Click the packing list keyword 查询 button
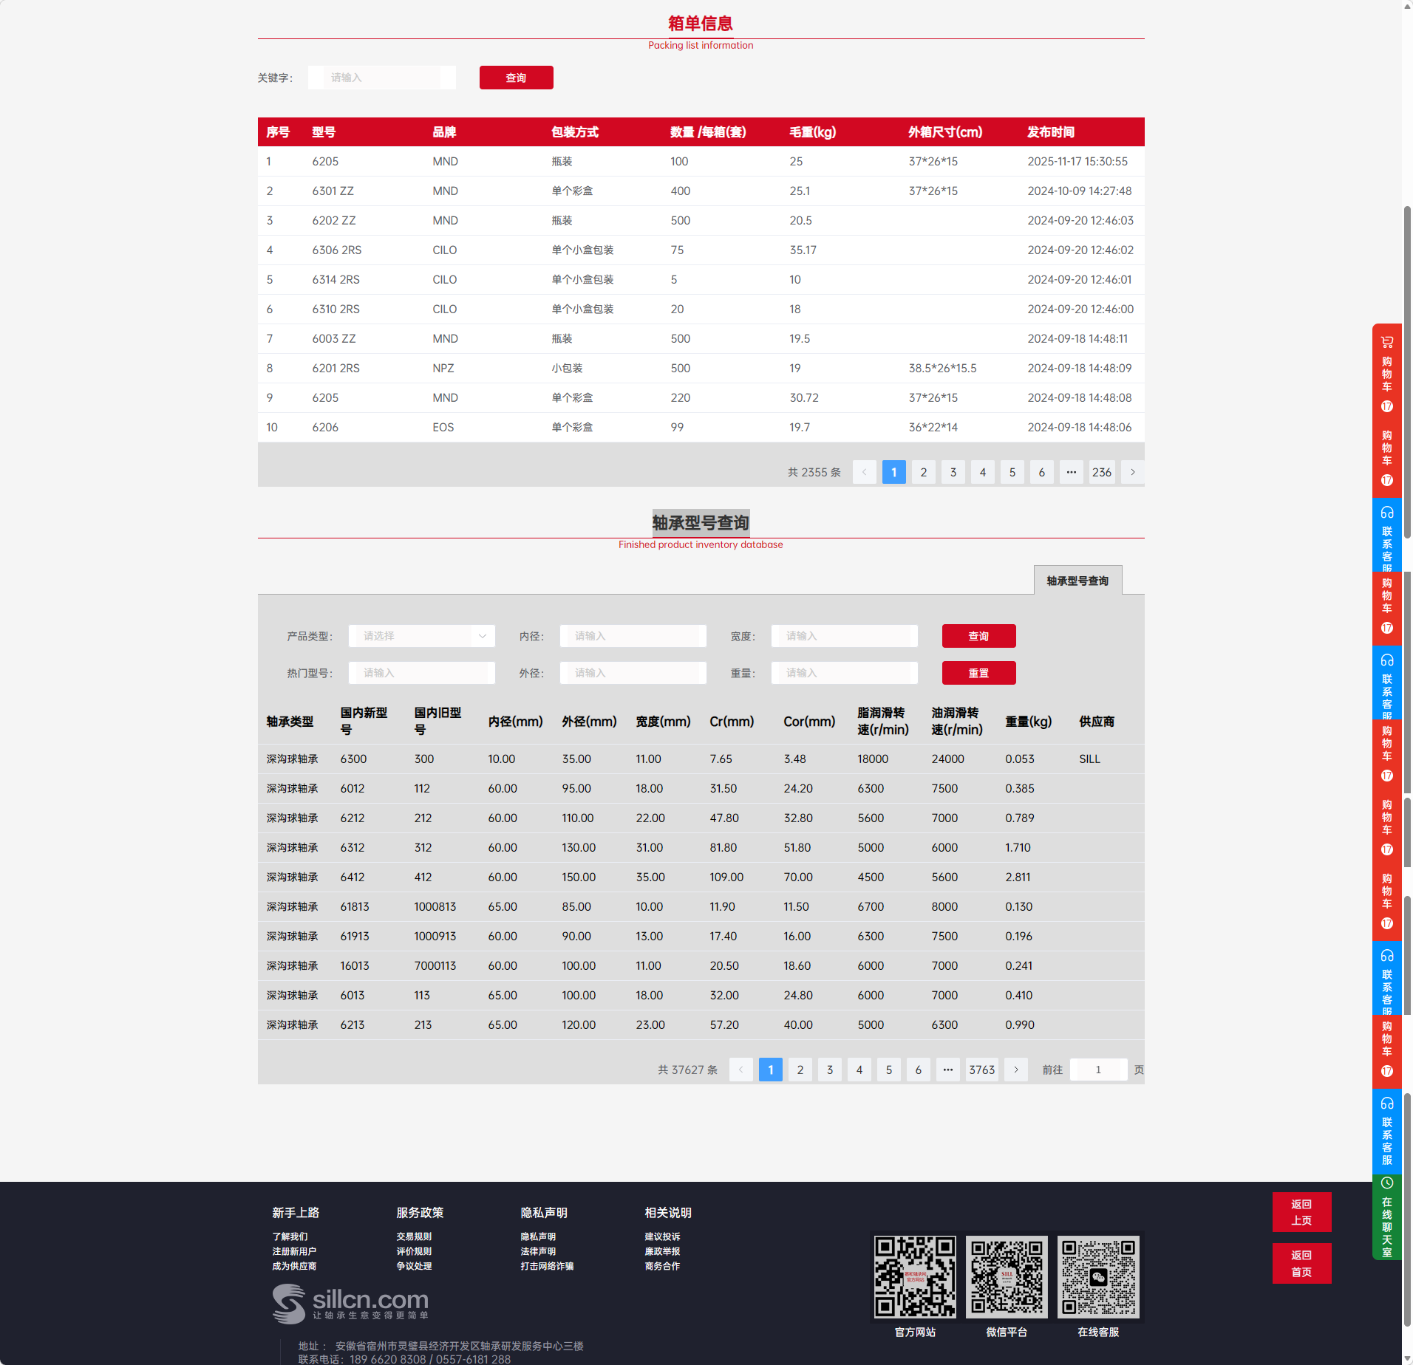1413x1365 pixels. [x=516, y=78]
